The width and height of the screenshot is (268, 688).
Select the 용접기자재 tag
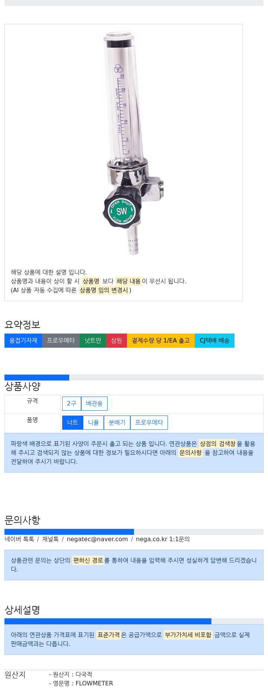(x=23, y=340)
